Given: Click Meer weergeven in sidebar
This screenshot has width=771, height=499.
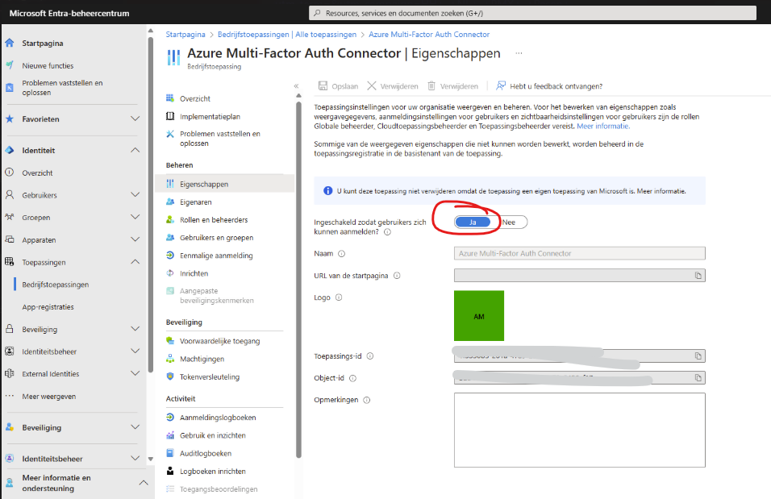Looking at the screenshot, I should click(x=48, y=397).
